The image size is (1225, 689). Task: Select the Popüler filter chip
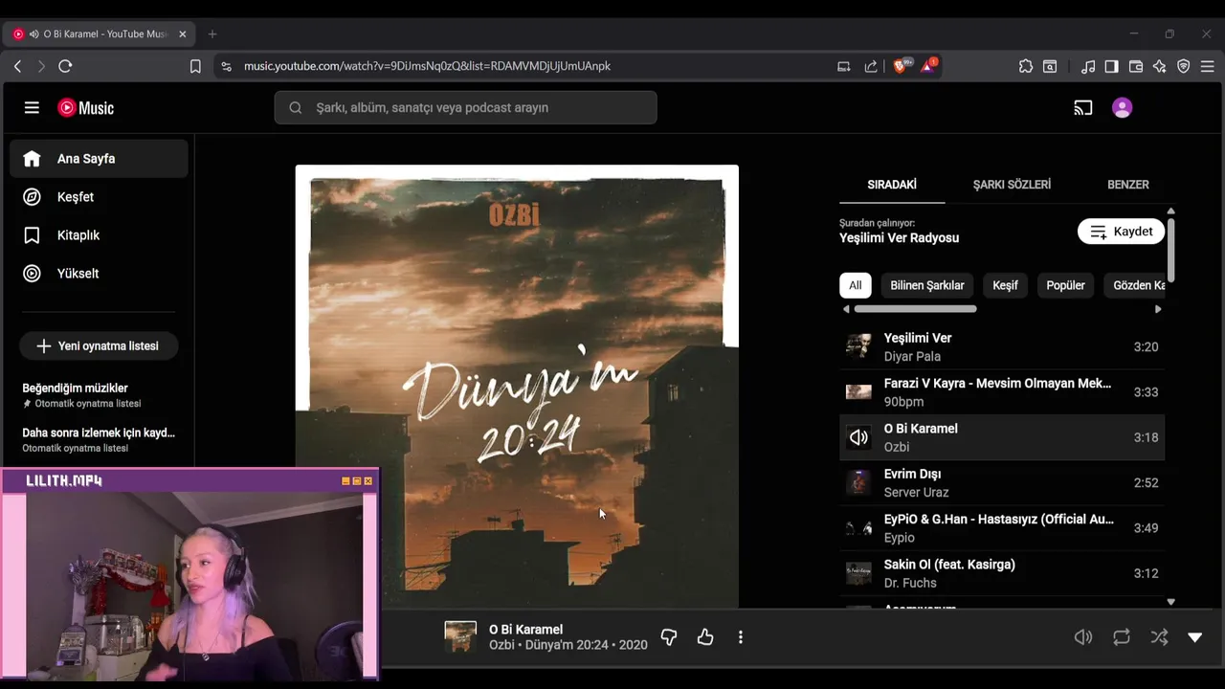click(1065, 285)
